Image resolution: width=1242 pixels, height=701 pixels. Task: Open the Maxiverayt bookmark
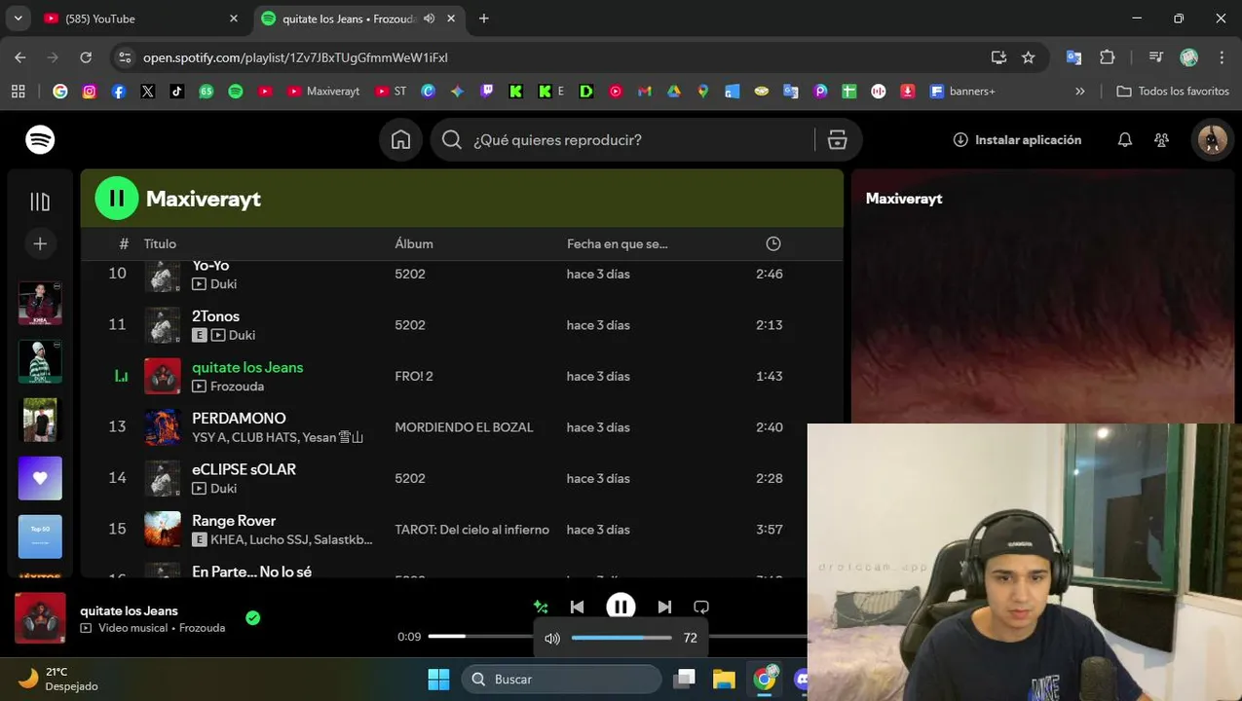pyautogui.click(x=323, y=91)
